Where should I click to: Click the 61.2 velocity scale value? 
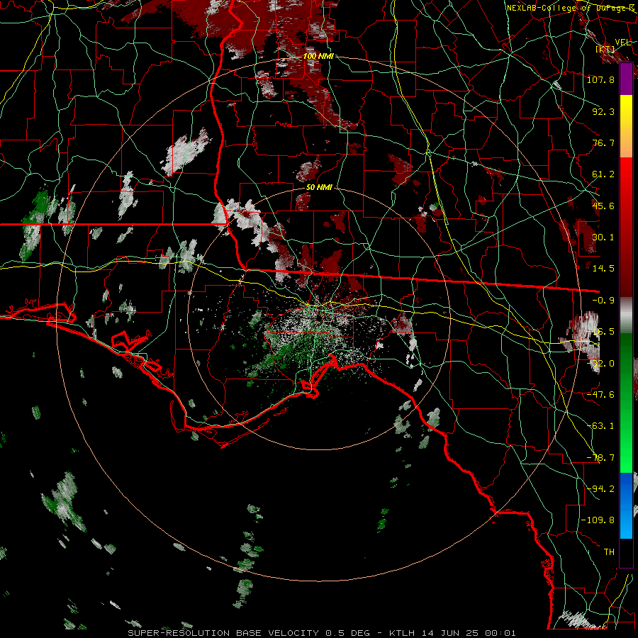point(603,174)
